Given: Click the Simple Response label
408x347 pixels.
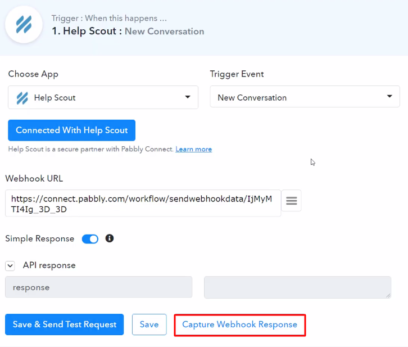Looking at the screenshot, I should click(x=39, y=238).
